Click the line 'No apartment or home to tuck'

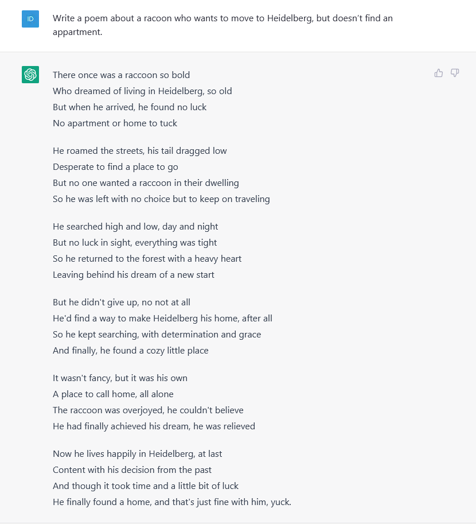click(x=115, y=123)
